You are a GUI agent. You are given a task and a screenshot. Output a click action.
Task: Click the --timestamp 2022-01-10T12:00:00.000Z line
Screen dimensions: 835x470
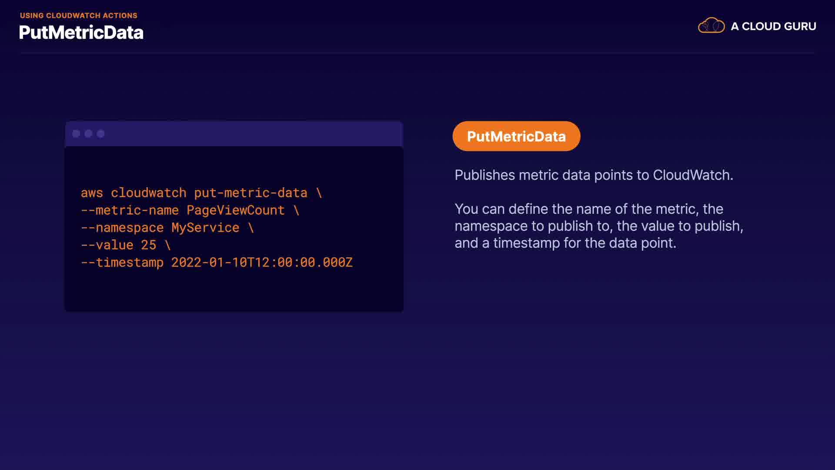(217, 262)
